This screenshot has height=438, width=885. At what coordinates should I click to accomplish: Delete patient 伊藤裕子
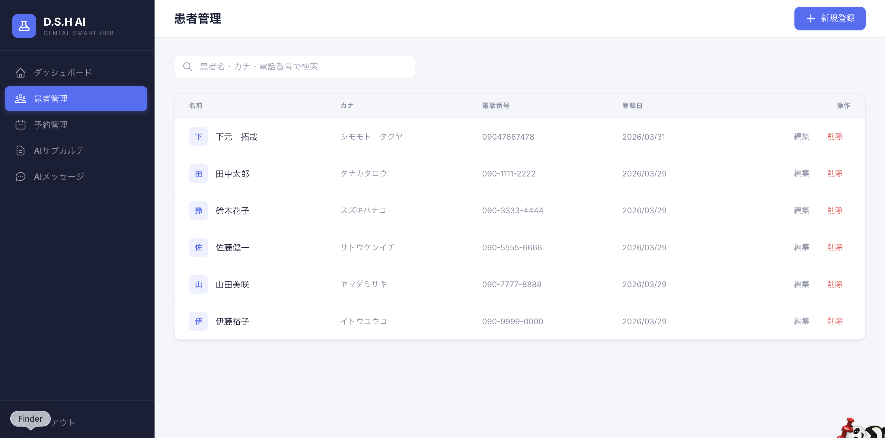click(x=835, y=321)
